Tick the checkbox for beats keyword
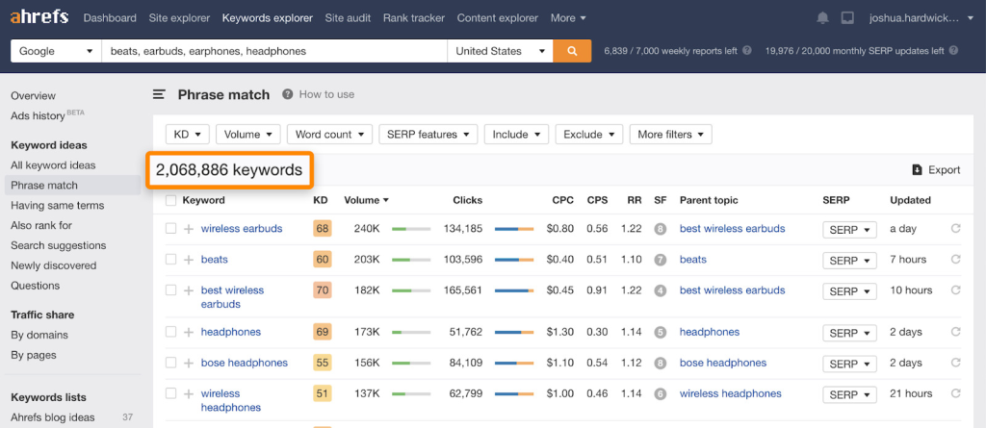 coord(170,260)
